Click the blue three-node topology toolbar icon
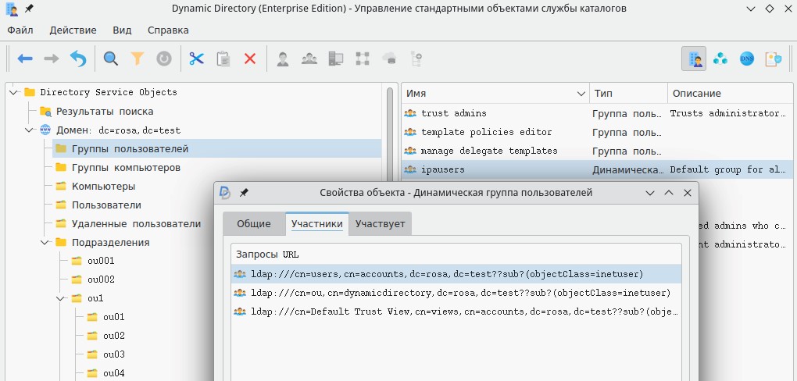This screenshot has height=381, width=797. point(720,59)
